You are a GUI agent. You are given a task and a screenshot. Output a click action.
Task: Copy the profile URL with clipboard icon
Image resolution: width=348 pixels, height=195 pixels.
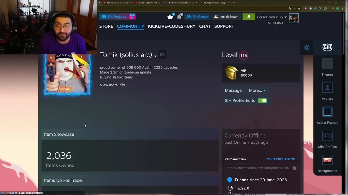(x=294, y=168)
